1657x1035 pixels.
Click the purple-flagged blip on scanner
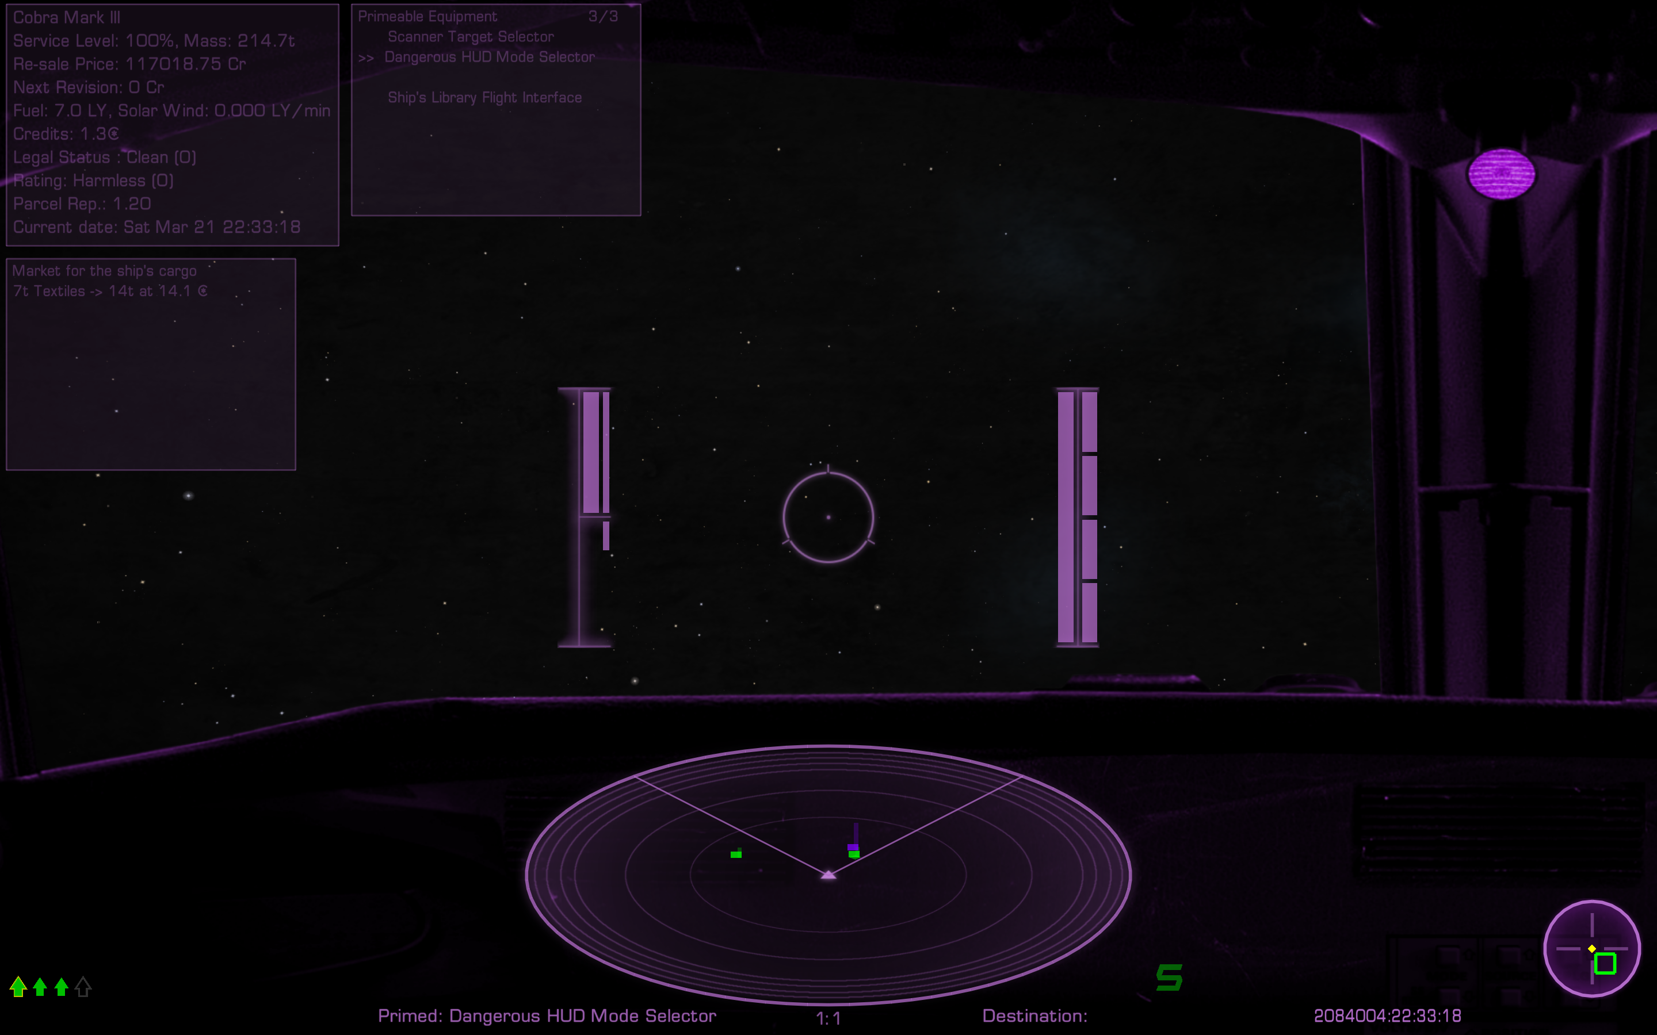pyautogui.click(x=853, y=849)
